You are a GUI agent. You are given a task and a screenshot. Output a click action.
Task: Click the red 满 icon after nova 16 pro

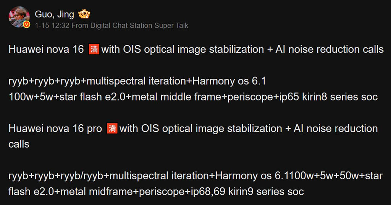(112, 129)
